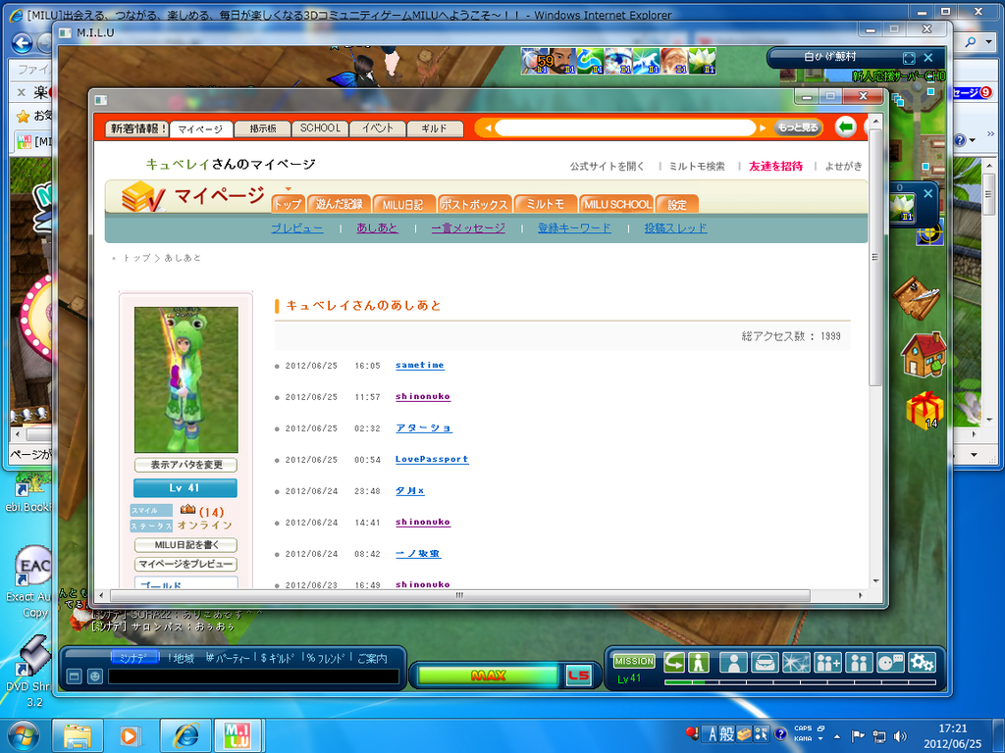This screenshot has height=753, width=1005.
Task: Switch to the 掲示板 tab
Action: pos(263,128)
